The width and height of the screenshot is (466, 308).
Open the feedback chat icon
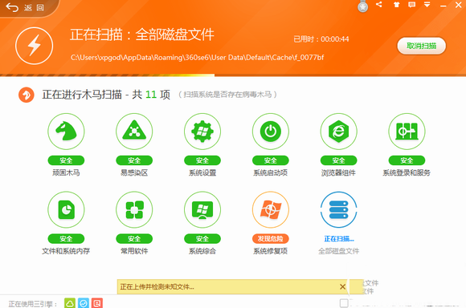pos(411,5)
